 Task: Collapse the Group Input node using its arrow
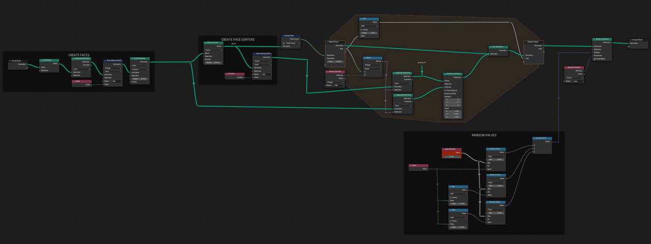click(x=10, y=60)
